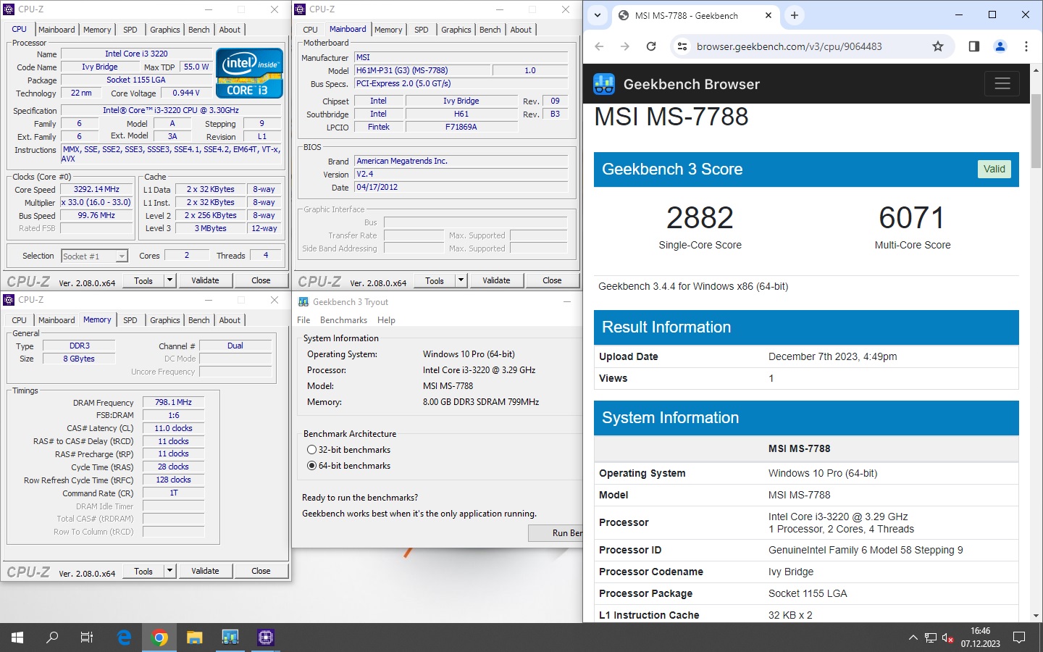Launch Edge from the taskbar
Screen dimensions: 1043x652
[124, 638]
